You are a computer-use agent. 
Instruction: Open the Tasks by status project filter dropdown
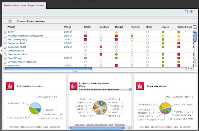pyautogui.click(x=105, y=90)
